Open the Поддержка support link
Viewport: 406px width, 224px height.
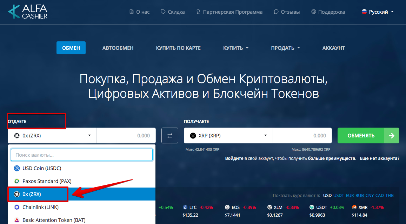point(328,12)
